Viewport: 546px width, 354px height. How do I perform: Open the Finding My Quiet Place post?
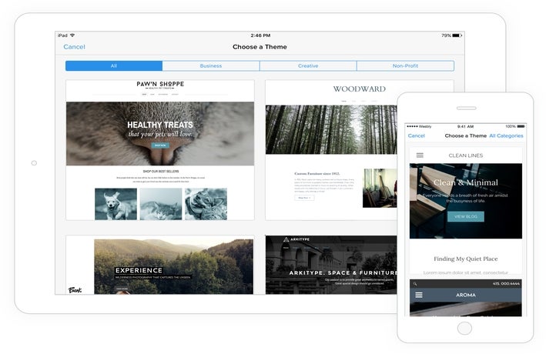(465, 259)
